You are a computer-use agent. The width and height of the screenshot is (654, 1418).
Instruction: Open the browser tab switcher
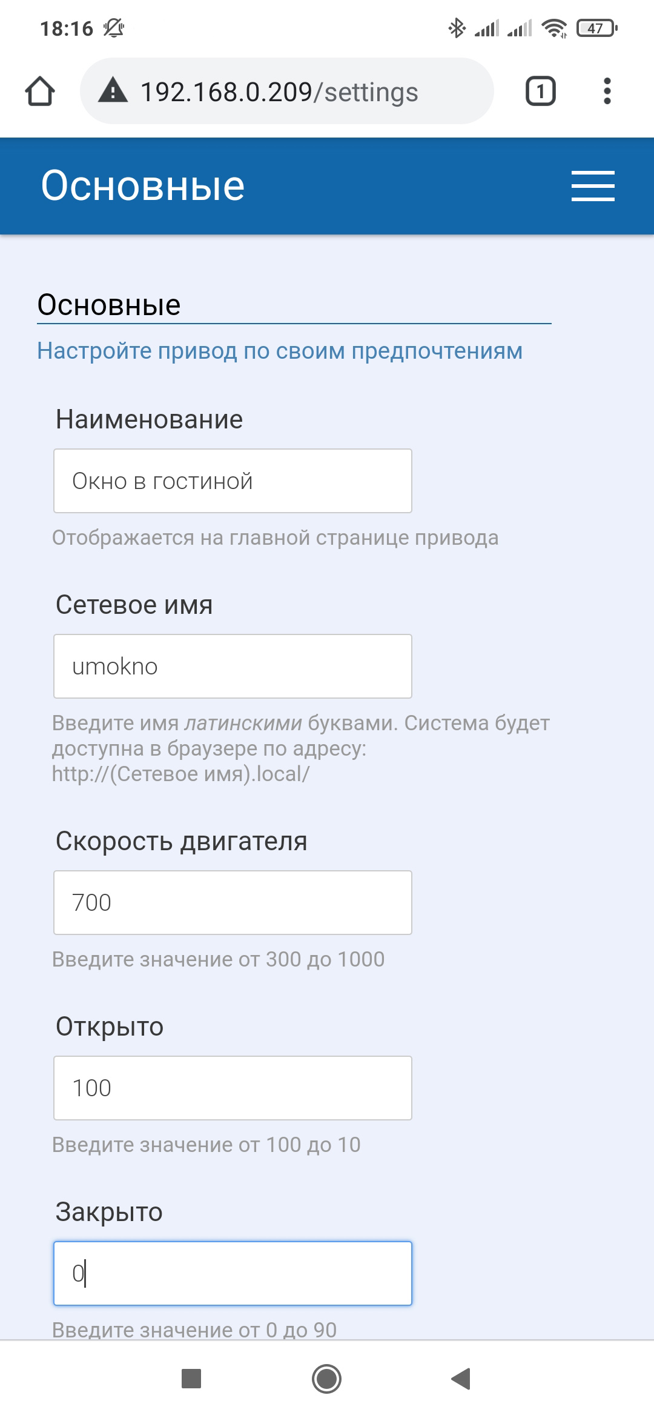coord(540,92)
